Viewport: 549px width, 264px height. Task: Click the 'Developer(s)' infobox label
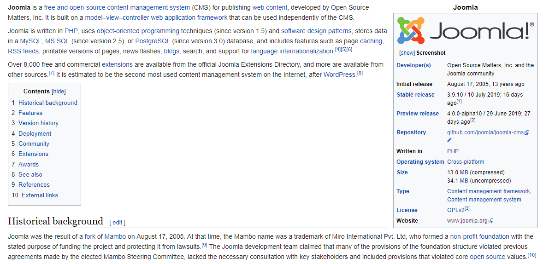click(x=413, y=65)
